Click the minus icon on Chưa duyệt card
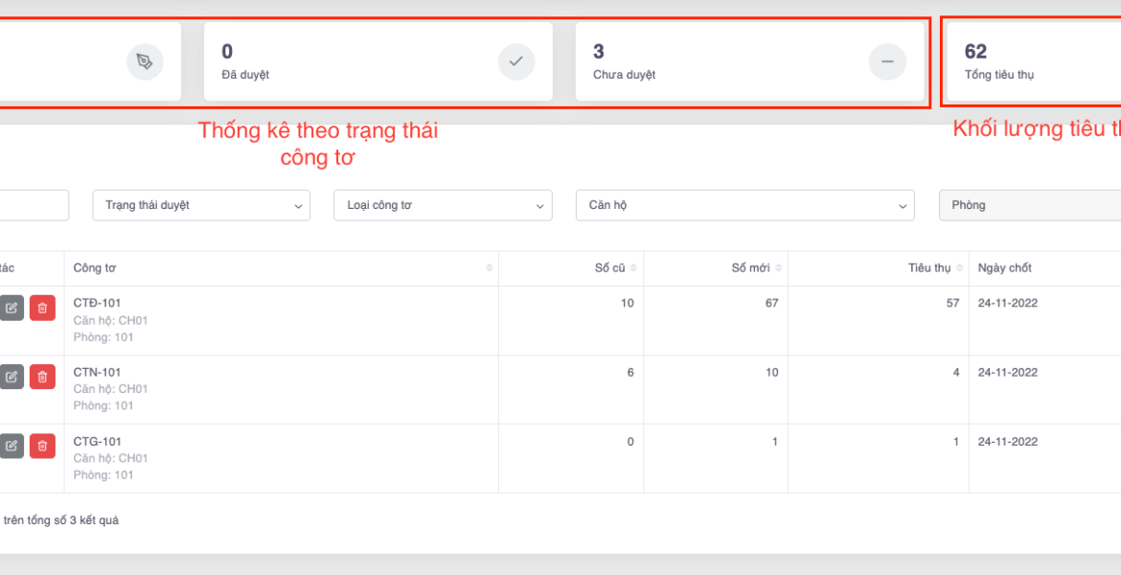Screen dimensions: 1121x575 point(886,62)
